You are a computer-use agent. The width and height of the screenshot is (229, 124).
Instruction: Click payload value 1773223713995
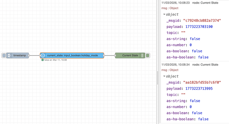click(x=199, y=89)
